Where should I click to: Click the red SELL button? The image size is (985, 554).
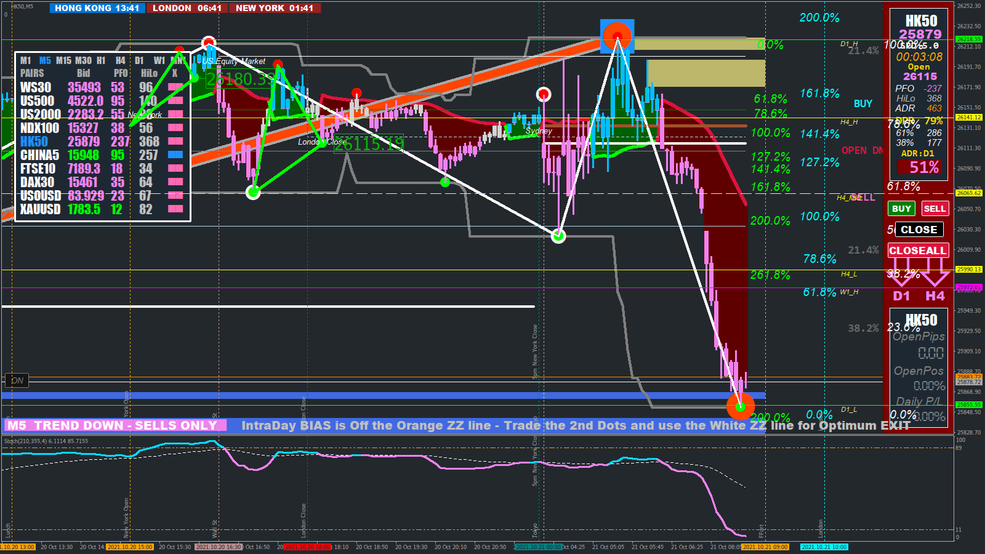(935, 209)
